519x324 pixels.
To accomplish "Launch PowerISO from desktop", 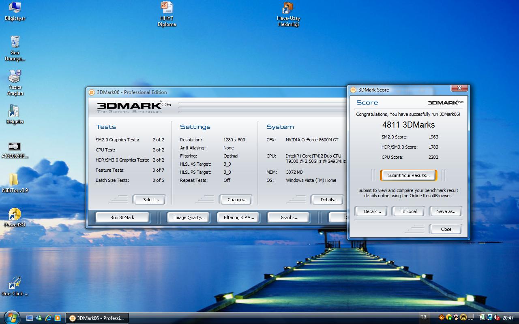I will [15, 217].
